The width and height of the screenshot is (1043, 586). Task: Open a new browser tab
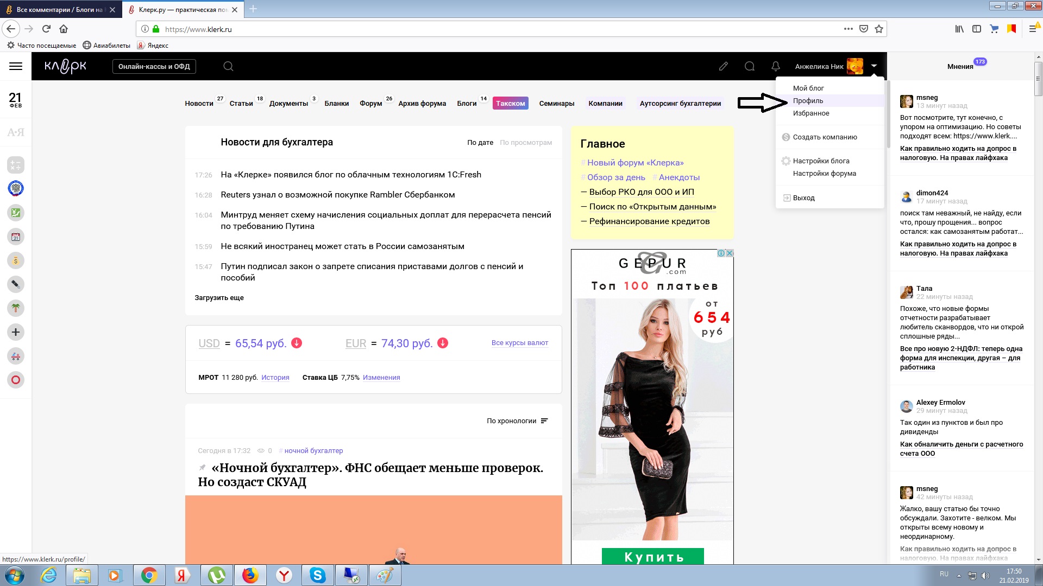pyautogui.click(x=253, y=9)
